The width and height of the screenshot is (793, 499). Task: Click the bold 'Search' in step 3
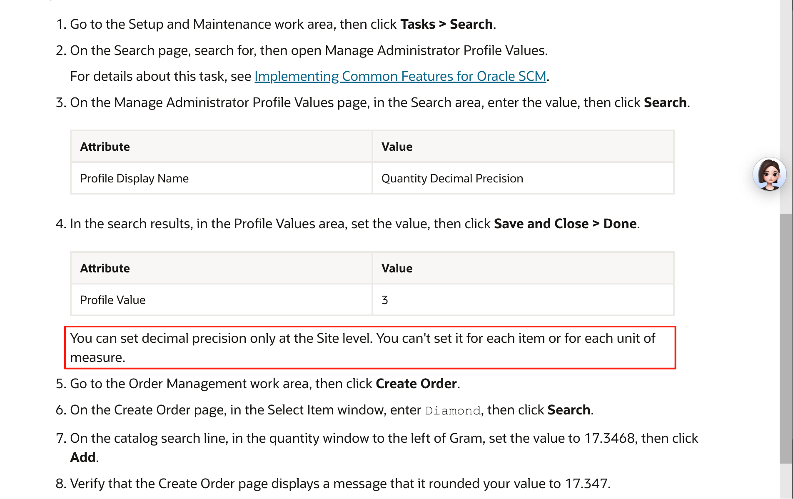point(665,102)
